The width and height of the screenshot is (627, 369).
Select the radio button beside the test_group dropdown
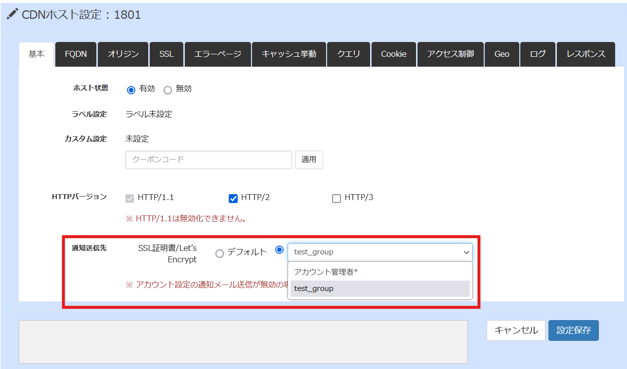tap(279, 249)
